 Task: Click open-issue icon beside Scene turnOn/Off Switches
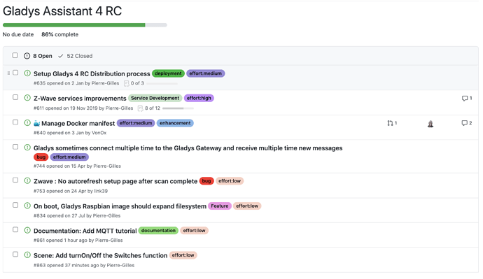(x=27, y=255)
